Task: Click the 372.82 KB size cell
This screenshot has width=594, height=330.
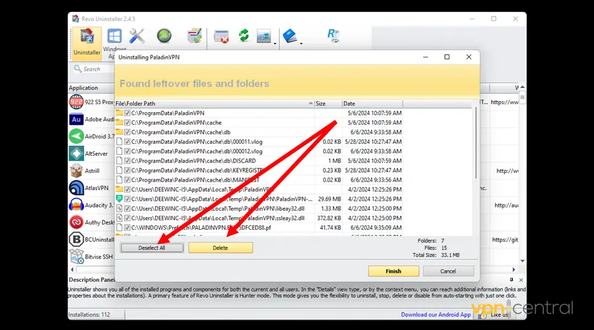Action: (329, 218)
